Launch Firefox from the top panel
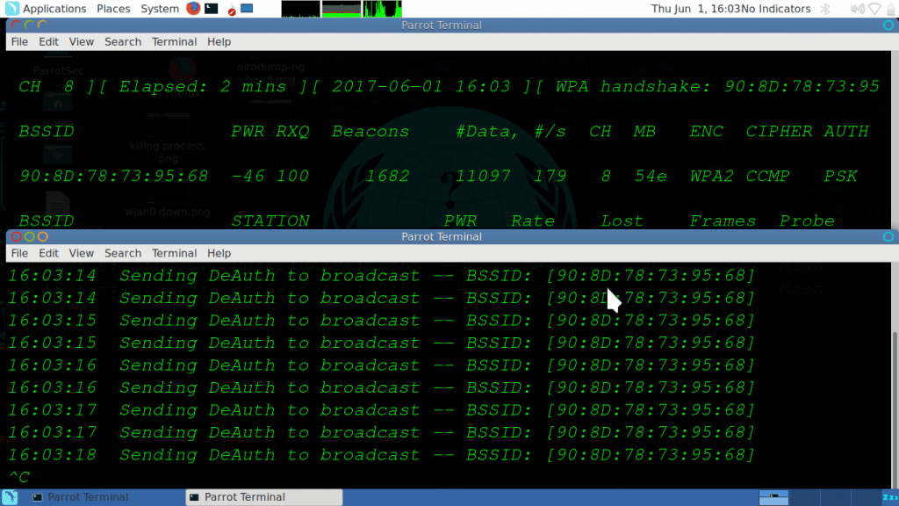Image resolution: width=899 pixels, height=506 pixels. coord(193,9)
